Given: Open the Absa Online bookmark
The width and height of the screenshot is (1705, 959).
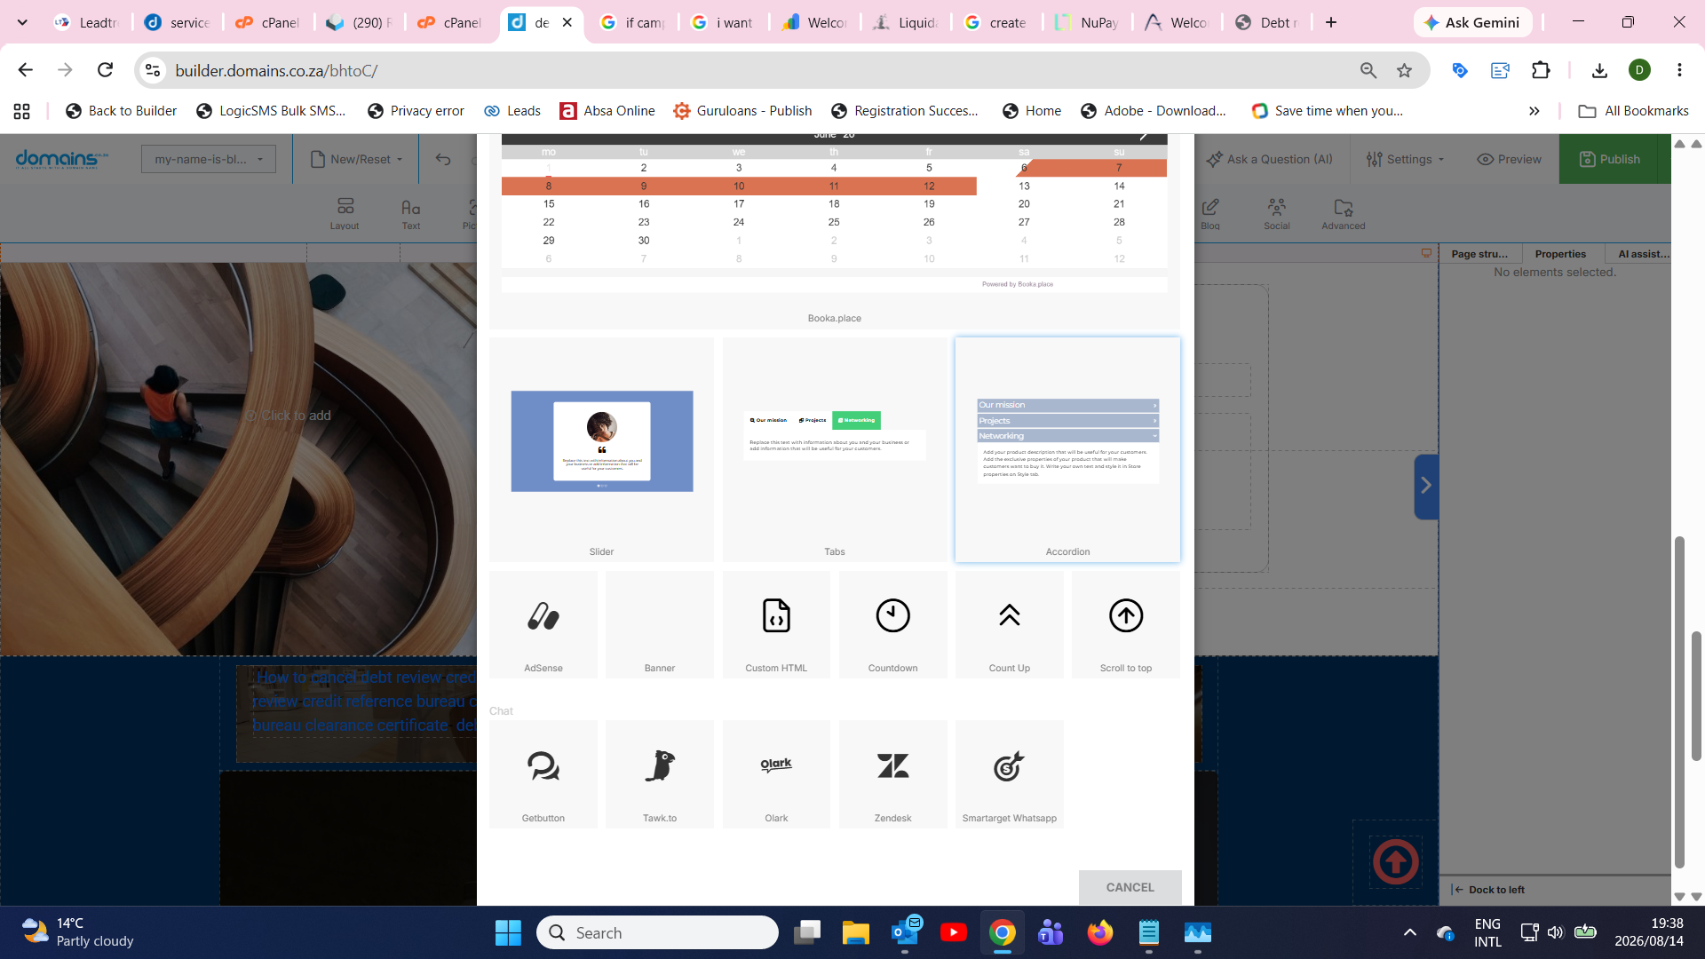Looking at the screenshot, I should pos(607,111).
